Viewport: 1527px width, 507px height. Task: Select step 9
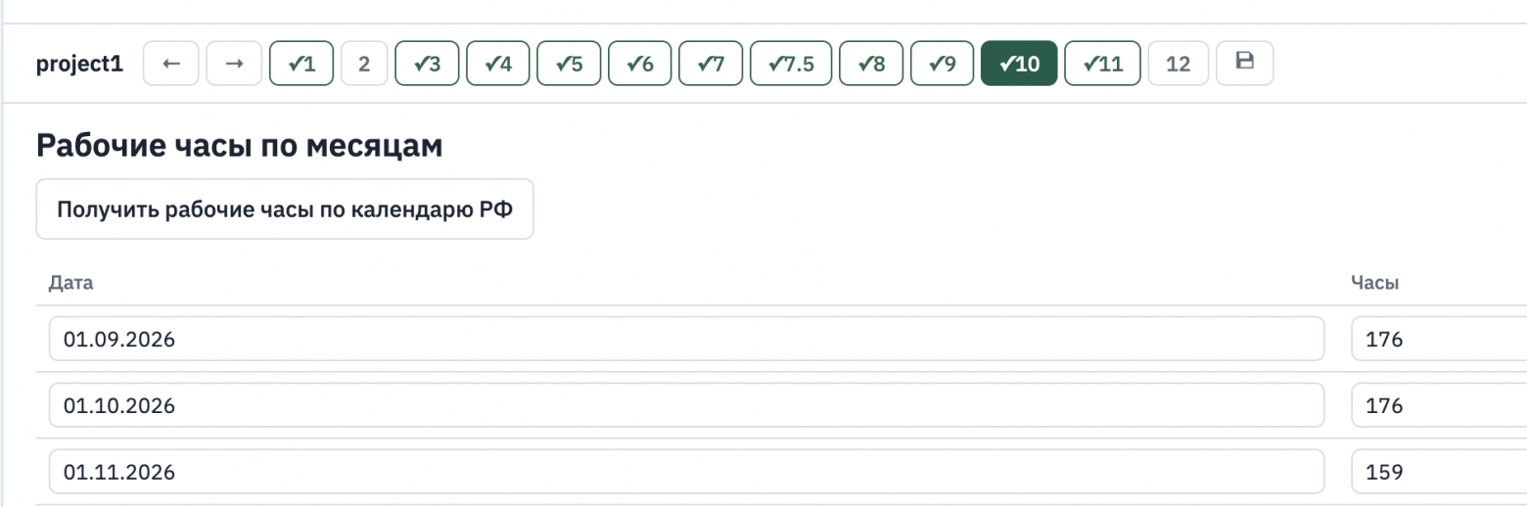point(943,64)
